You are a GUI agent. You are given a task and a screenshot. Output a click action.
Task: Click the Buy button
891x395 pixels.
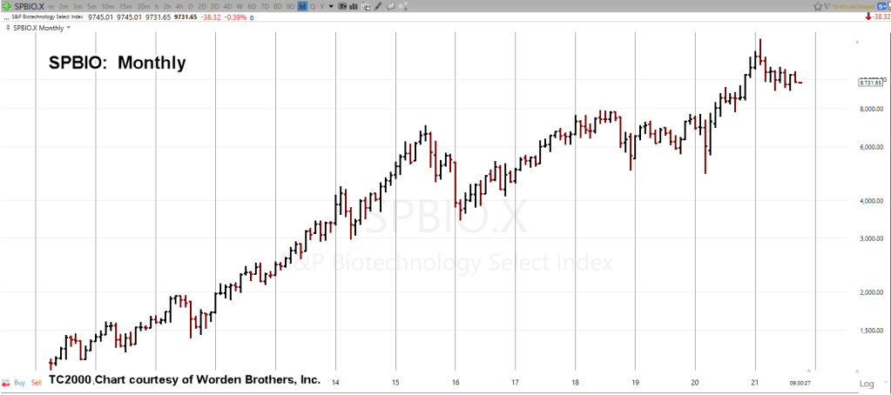point(21,382)
